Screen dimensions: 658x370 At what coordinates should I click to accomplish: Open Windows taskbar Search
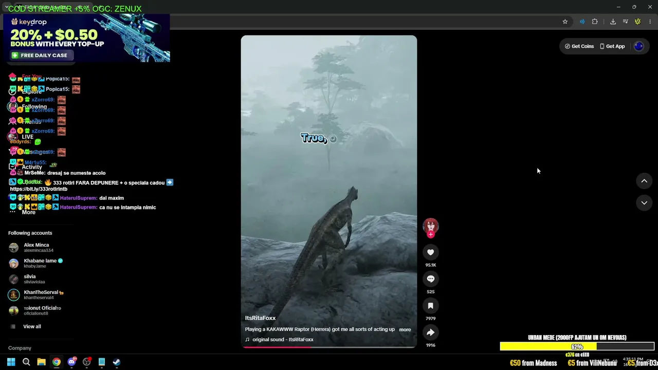pos(26,362)
